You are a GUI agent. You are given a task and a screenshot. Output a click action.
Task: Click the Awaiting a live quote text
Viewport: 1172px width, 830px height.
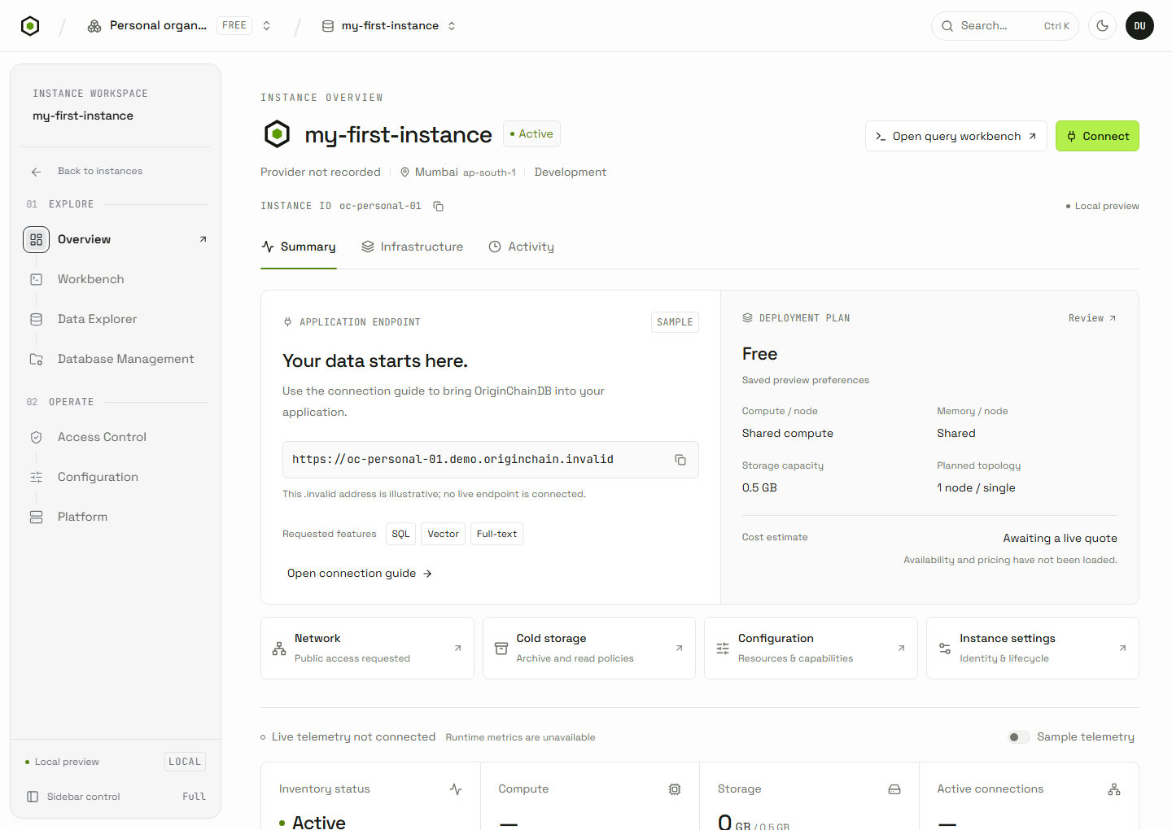point(1060,538)
